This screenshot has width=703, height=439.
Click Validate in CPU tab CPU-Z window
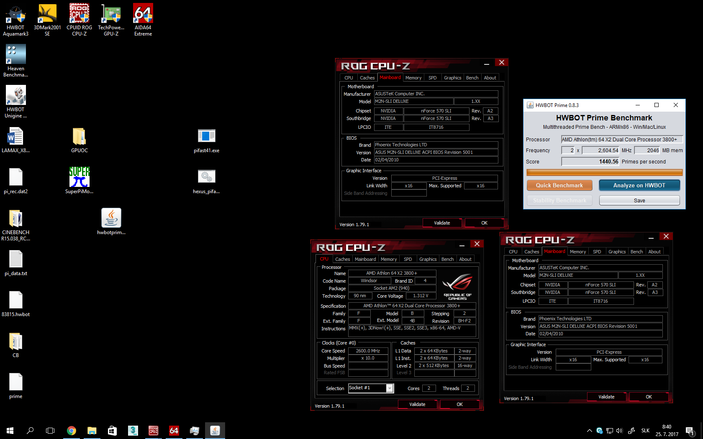click(417, 404)
